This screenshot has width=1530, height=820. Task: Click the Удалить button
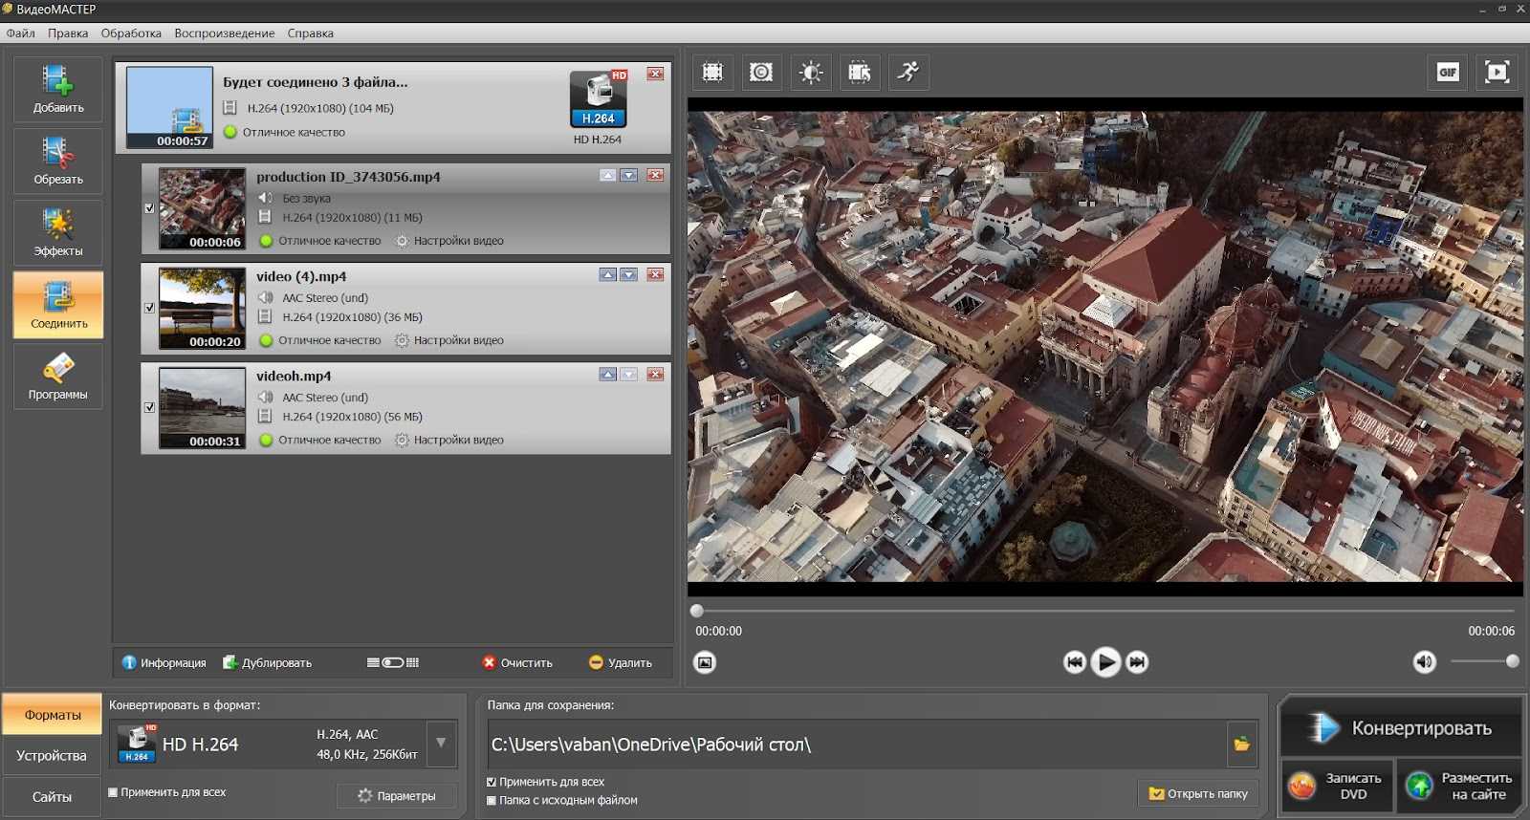620,662
